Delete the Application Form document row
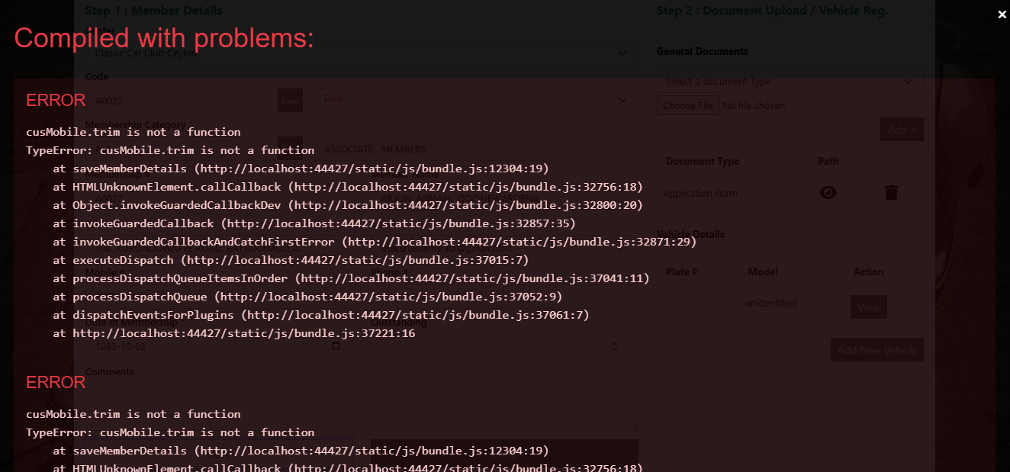 891,193
